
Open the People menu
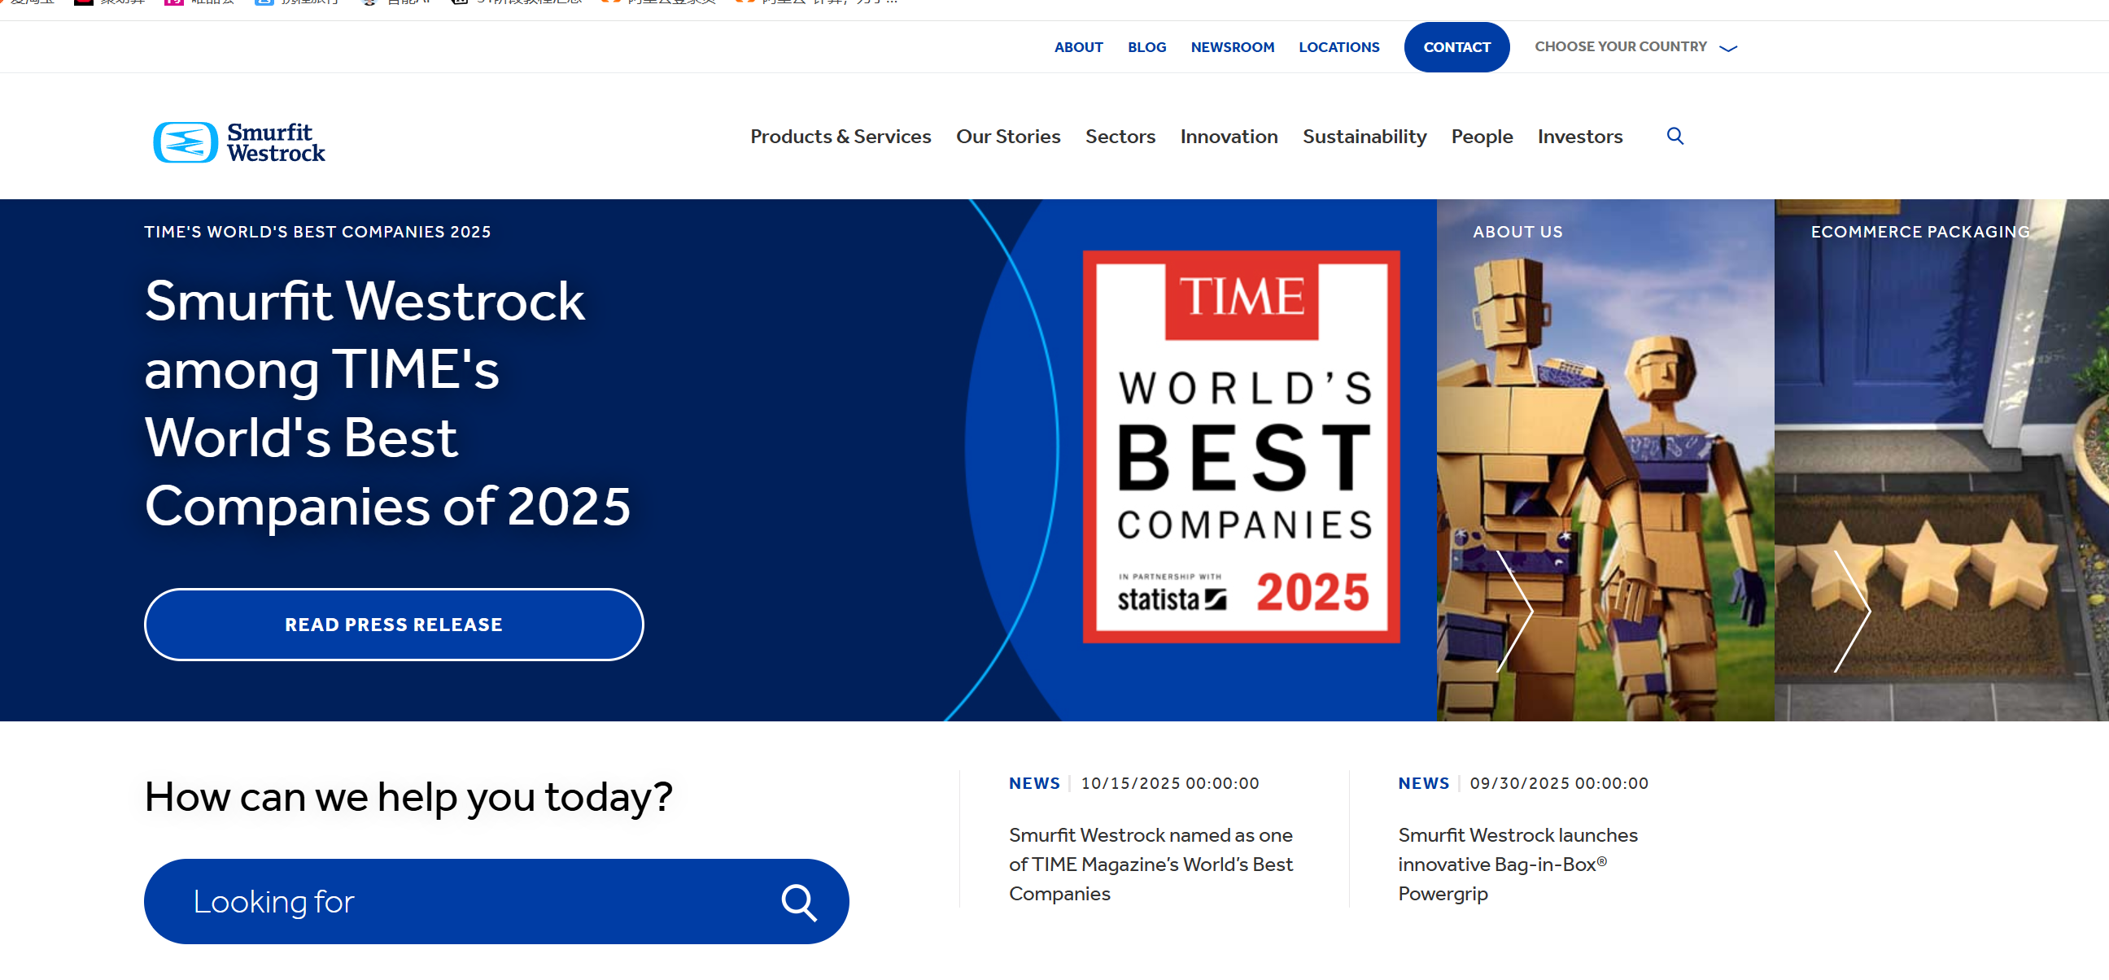point(1482,137)
